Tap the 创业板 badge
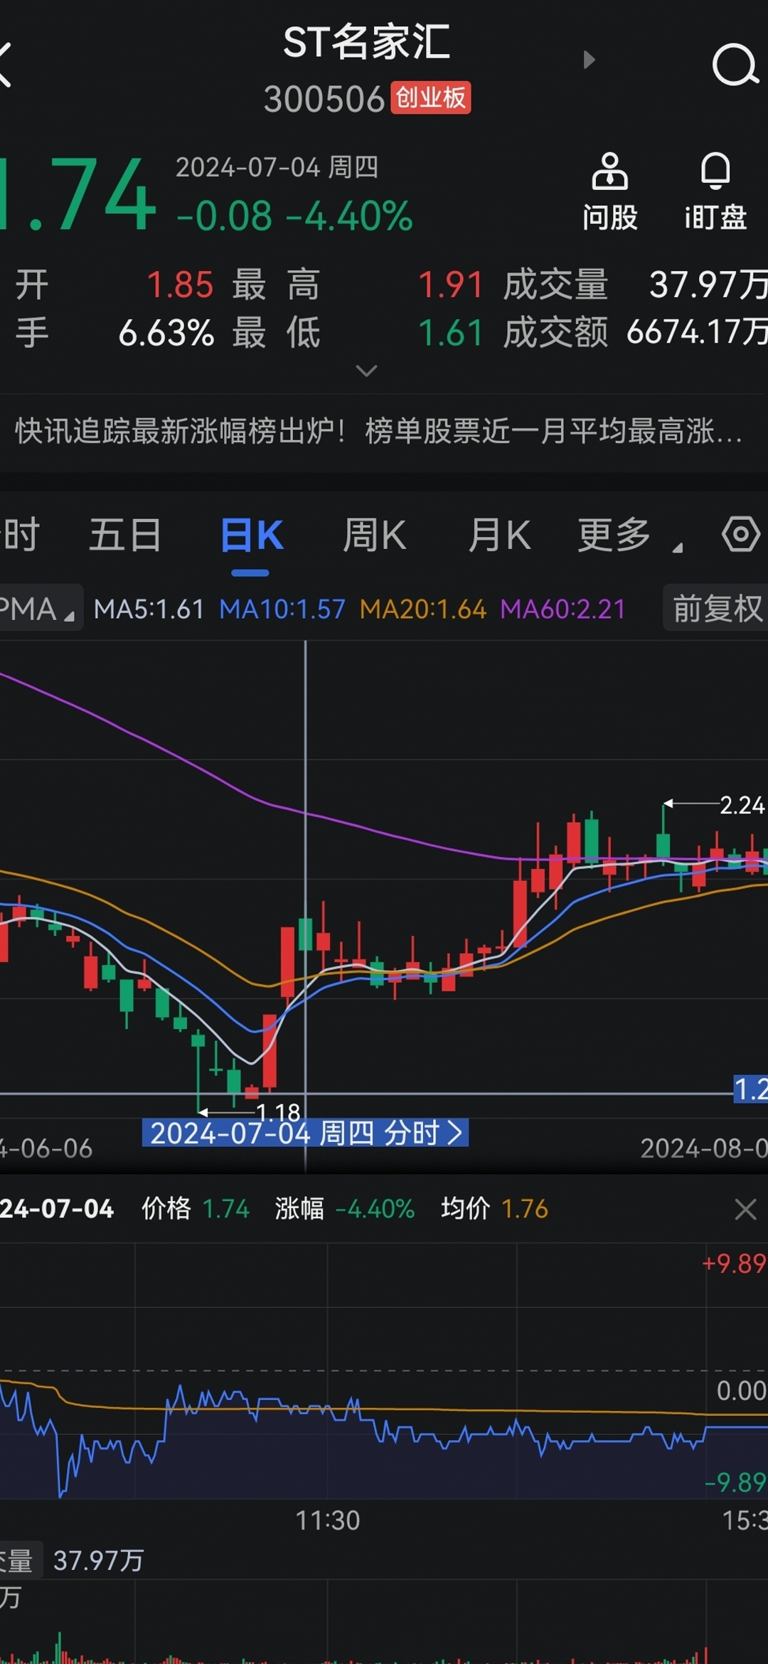This screenshot has width=768, height=1664. 430,97
